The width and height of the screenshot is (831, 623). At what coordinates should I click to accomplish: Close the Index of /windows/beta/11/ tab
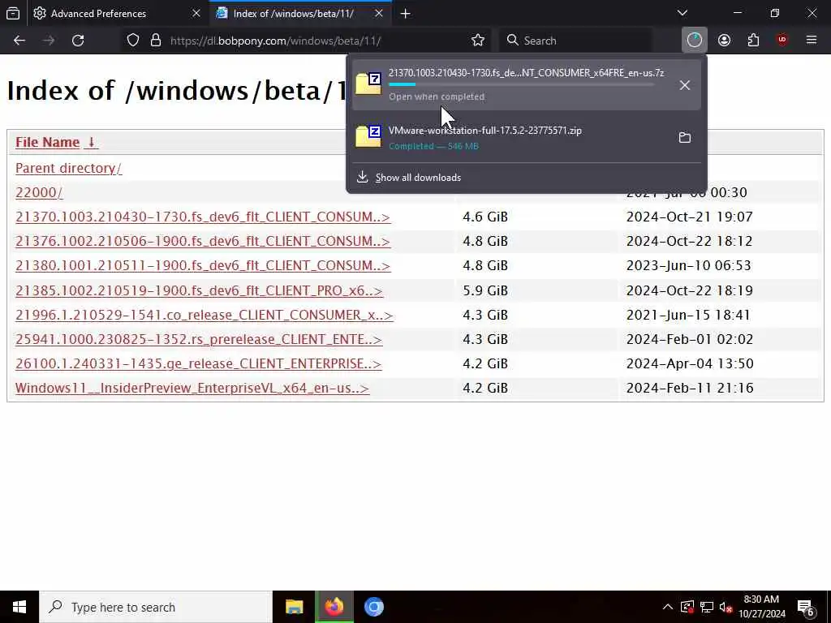tap(379, 13)
